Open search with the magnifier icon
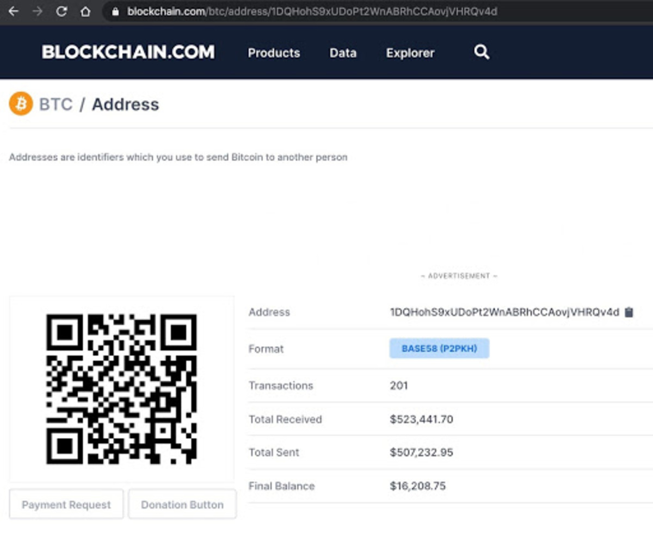The image size is (653, 534). point(482,52)
